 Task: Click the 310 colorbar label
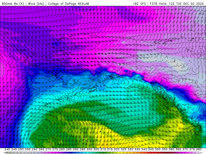coord(103,149)
